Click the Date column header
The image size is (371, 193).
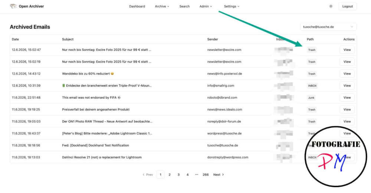pos(15,39)
